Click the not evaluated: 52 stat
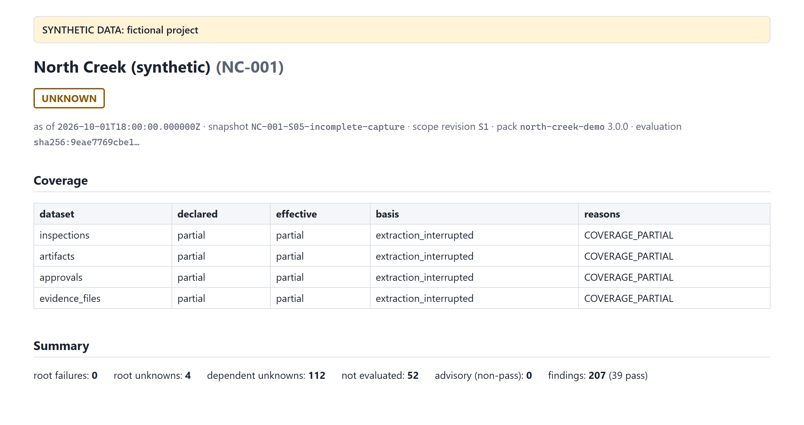Screen dimensions: 804x425 (380, 375)
